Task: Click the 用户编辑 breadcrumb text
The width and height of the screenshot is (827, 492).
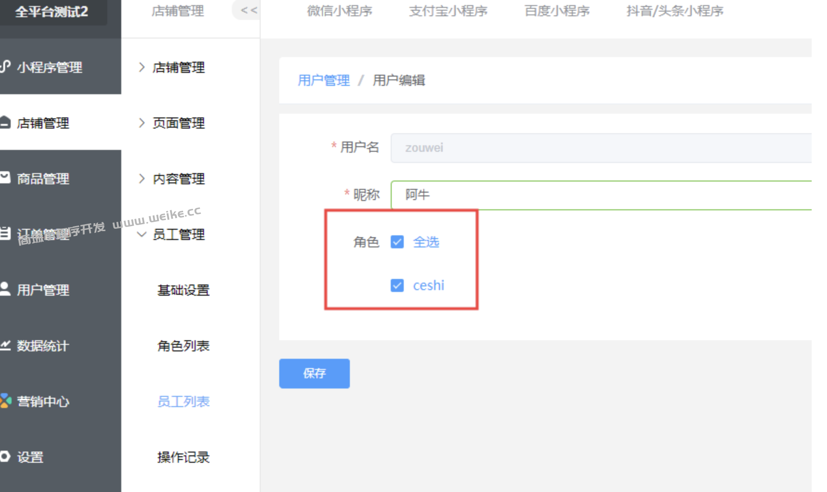Action: (x=399, y=80)
